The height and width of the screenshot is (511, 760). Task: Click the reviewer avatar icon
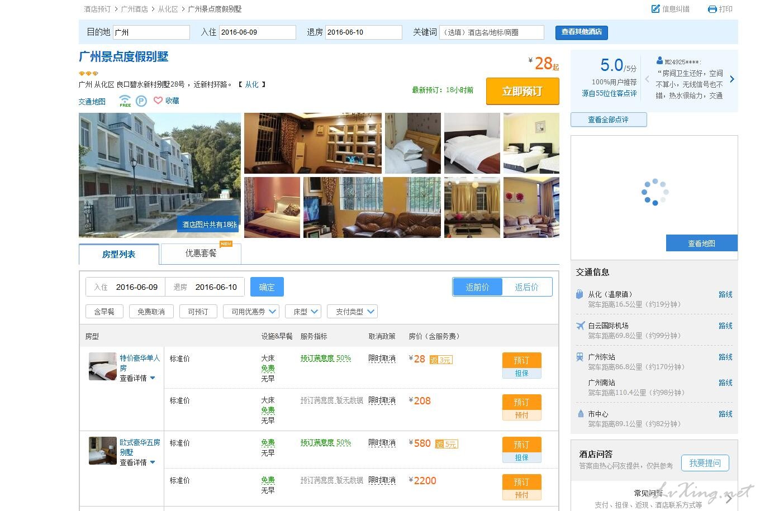tap(660, 61)
